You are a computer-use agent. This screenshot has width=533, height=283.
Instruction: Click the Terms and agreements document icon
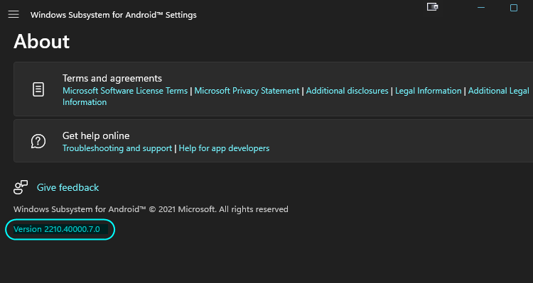[x=38, y=89]
